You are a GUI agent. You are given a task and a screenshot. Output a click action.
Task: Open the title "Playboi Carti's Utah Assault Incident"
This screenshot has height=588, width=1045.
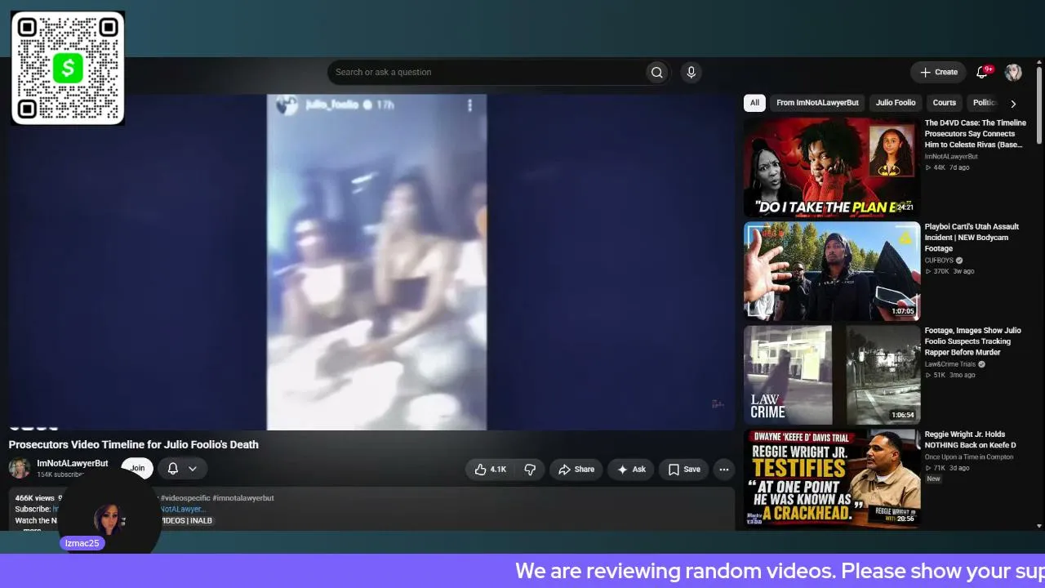[x=972, y=238]
